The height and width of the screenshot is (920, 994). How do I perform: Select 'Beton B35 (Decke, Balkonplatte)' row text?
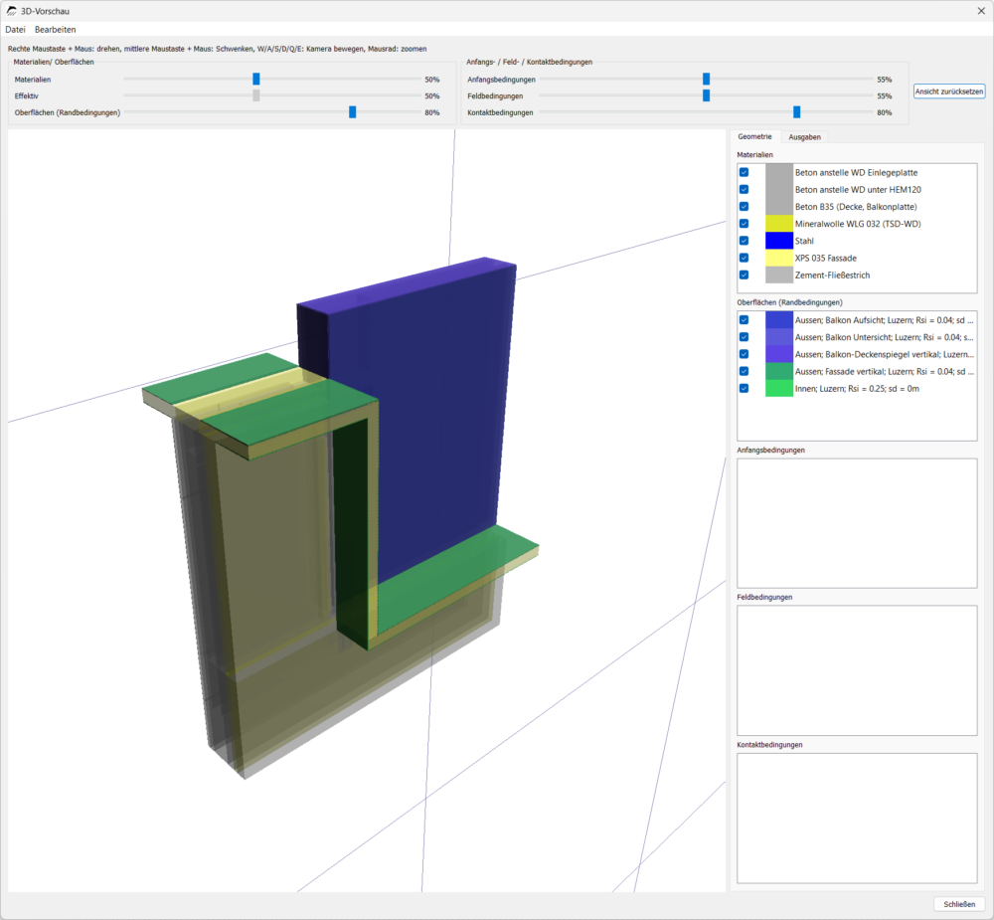pyautogui.click(x=856, y=206)
